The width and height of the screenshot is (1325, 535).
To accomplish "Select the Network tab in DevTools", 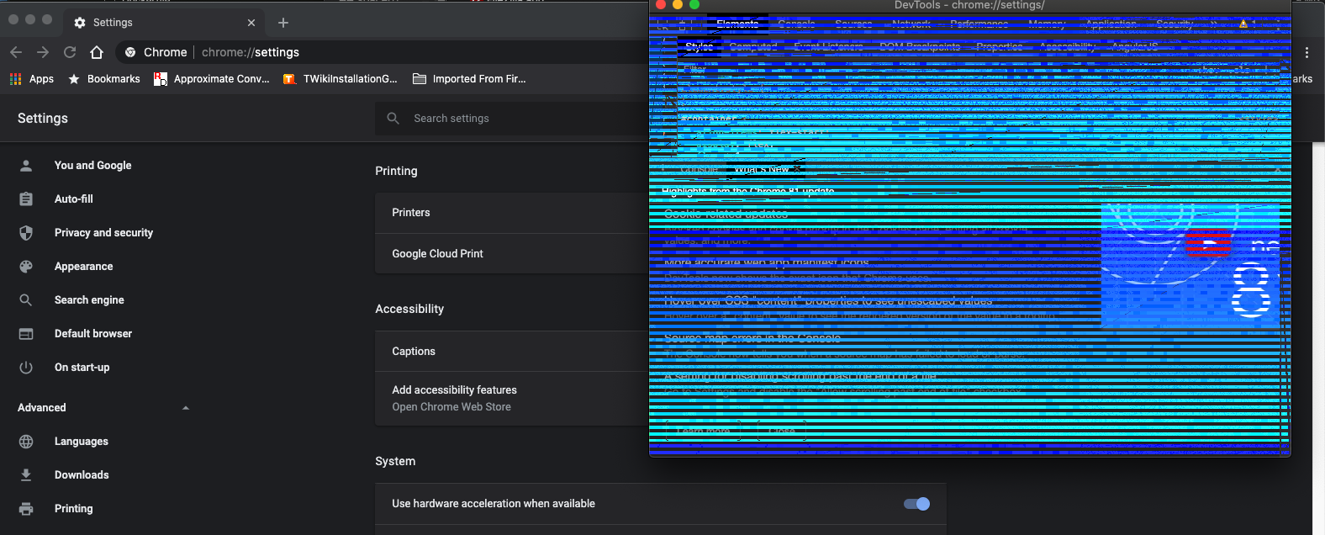I will (911, 24).
